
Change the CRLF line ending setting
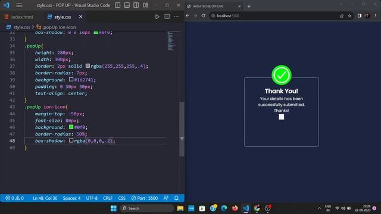[108, 198]
